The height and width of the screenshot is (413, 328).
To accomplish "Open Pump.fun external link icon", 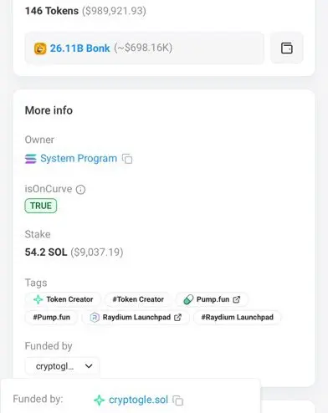I will coord(237,299).
